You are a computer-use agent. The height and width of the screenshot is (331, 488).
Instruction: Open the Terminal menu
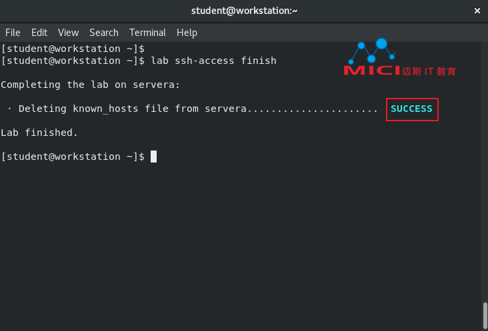coord(147,33)
